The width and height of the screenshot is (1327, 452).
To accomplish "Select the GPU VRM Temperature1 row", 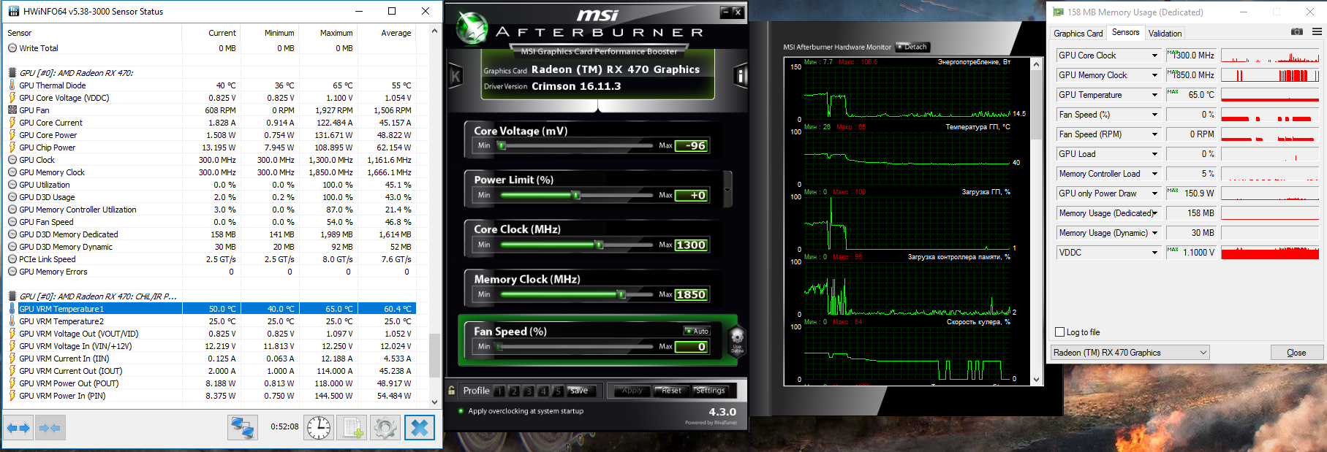I will (211, 309).
